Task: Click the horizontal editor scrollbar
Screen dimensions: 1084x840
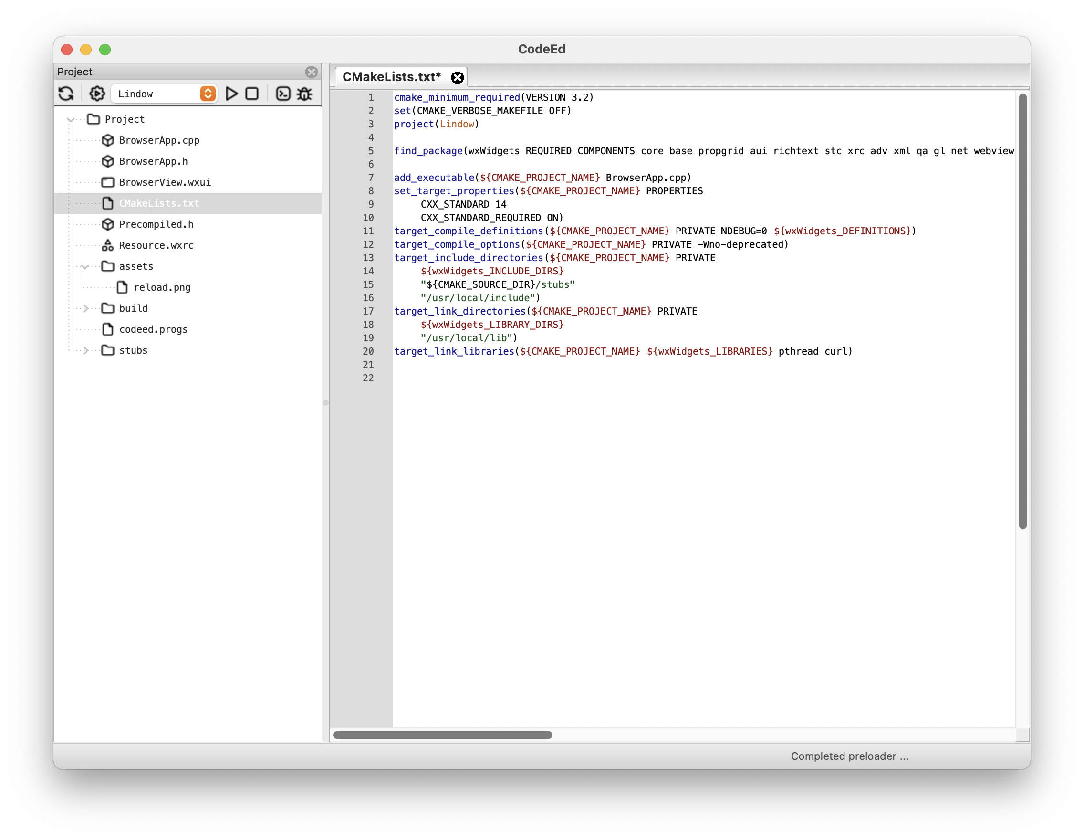Action: [442, 735]
